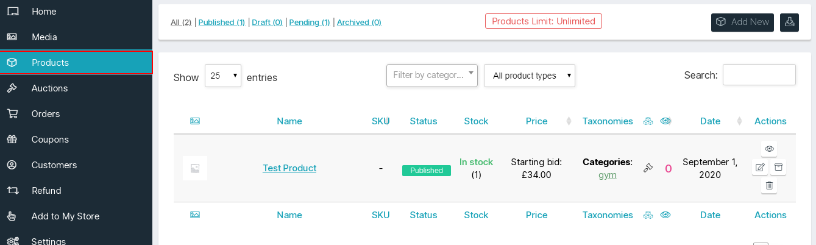This screenshot has width=816, height=245.
Task: Delete Test Product using the trash icon
Action: tap(769, 185)
